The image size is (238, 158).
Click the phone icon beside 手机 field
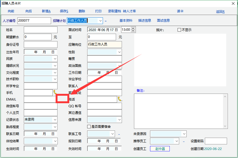(x=55, y=93)
